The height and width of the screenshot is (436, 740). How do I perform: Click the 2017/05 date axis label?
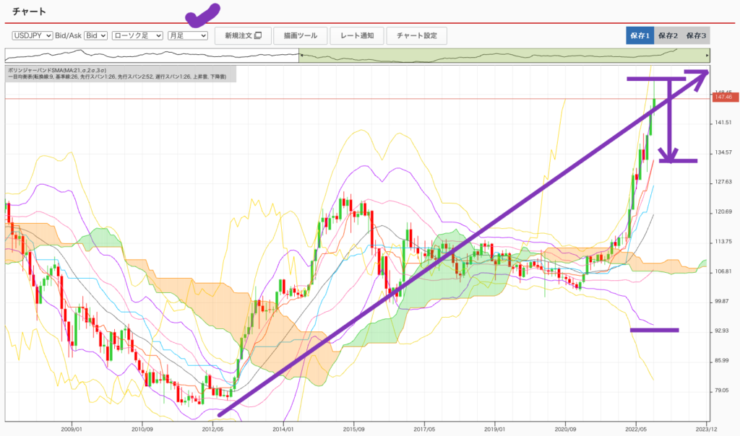point(424,430)
